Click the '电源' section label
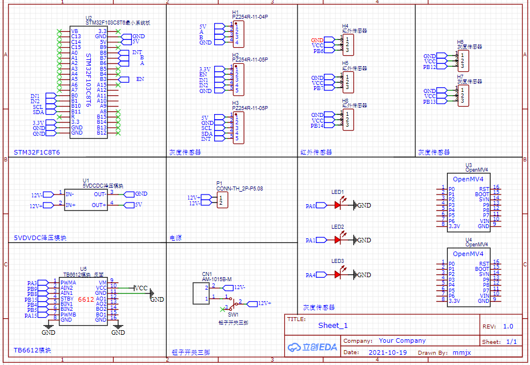This screenshot has height=365, width=530. [x=176, y=238]
